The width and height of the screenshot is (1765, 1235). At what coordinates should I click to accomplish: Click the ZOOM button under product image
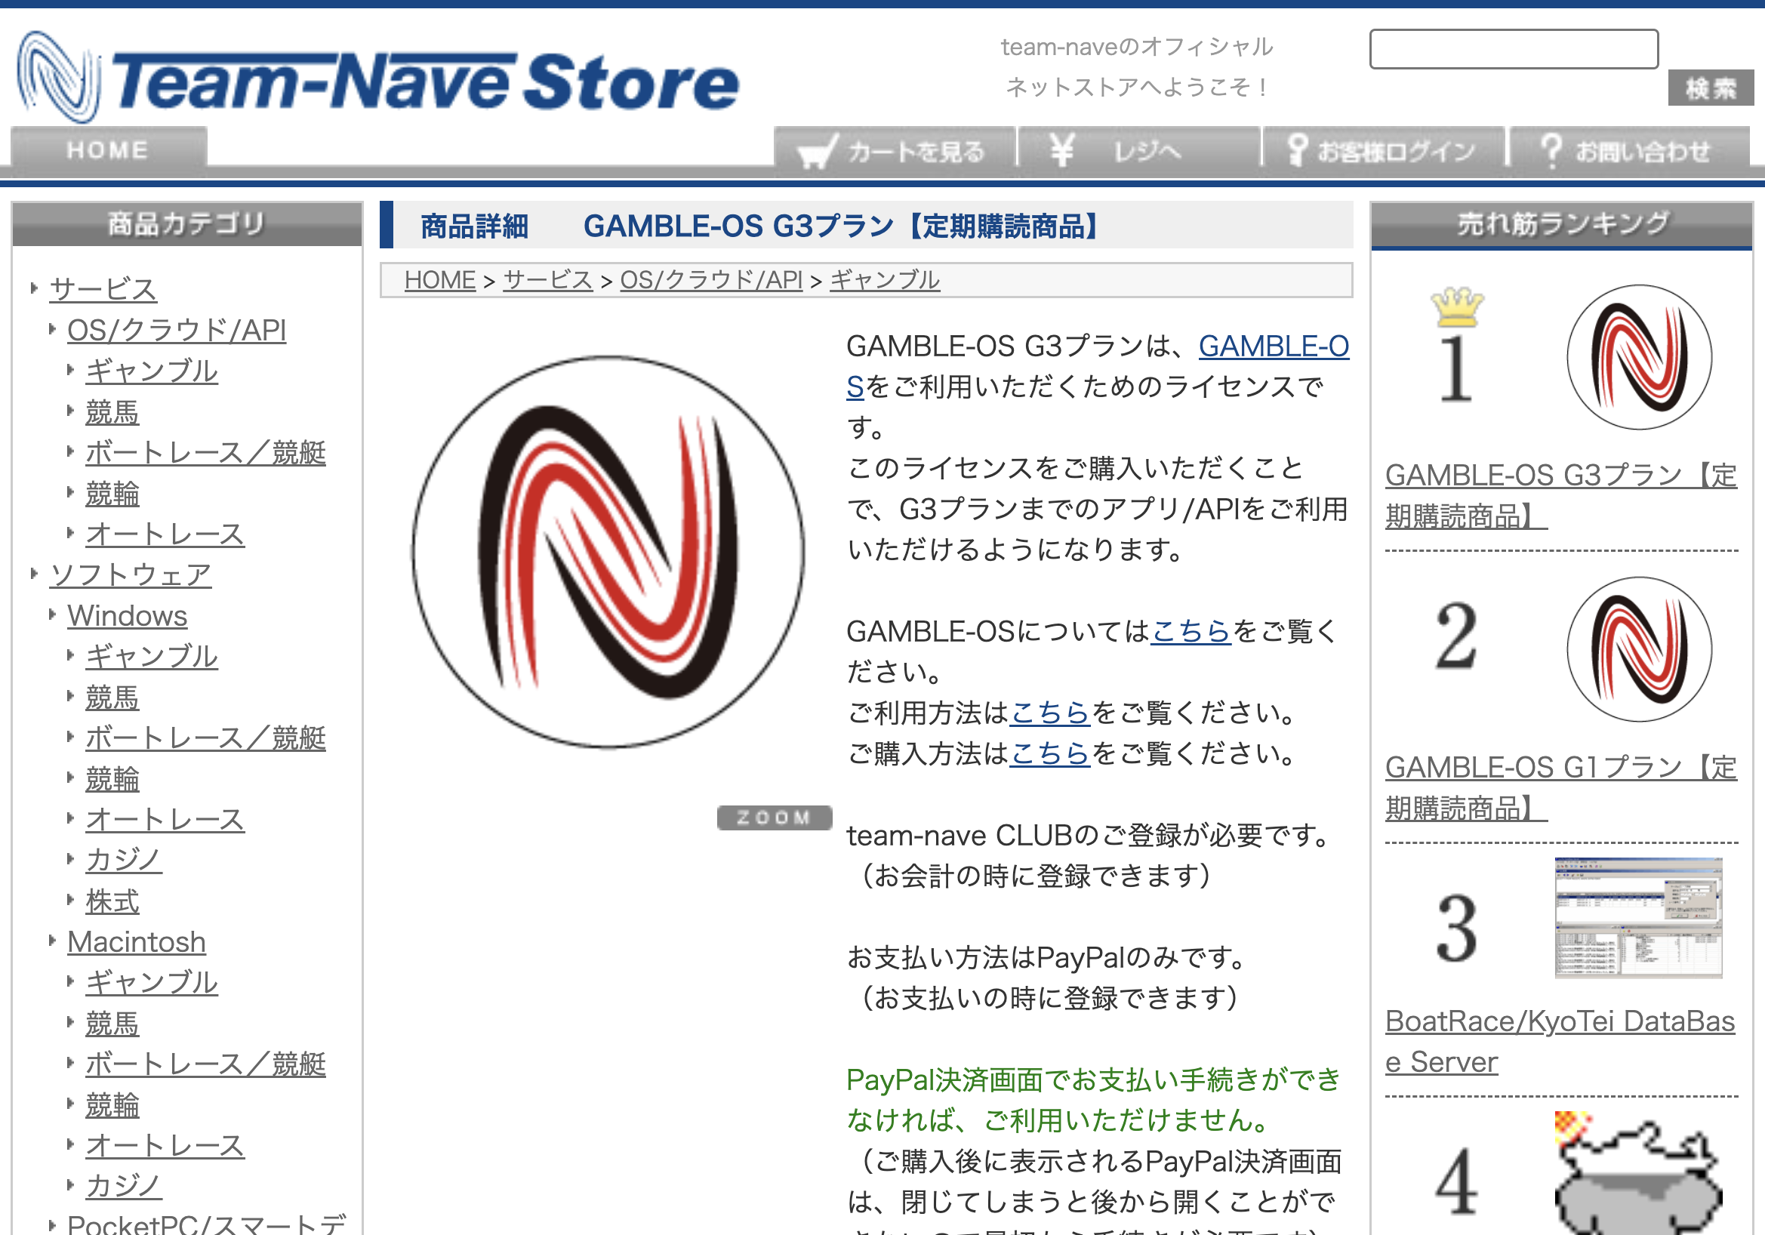point(774,817)
